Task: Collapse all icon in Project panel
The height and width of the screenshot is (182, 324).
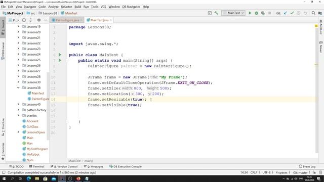Action: click(x=30, y=20)
